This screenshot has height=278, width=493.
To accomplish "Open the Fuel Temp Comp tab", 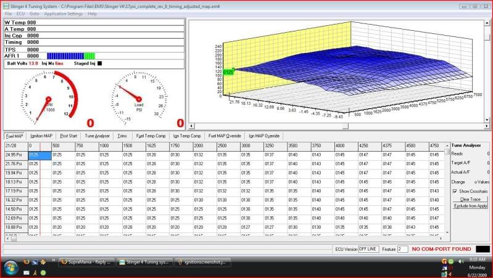I will click(151, 136).
